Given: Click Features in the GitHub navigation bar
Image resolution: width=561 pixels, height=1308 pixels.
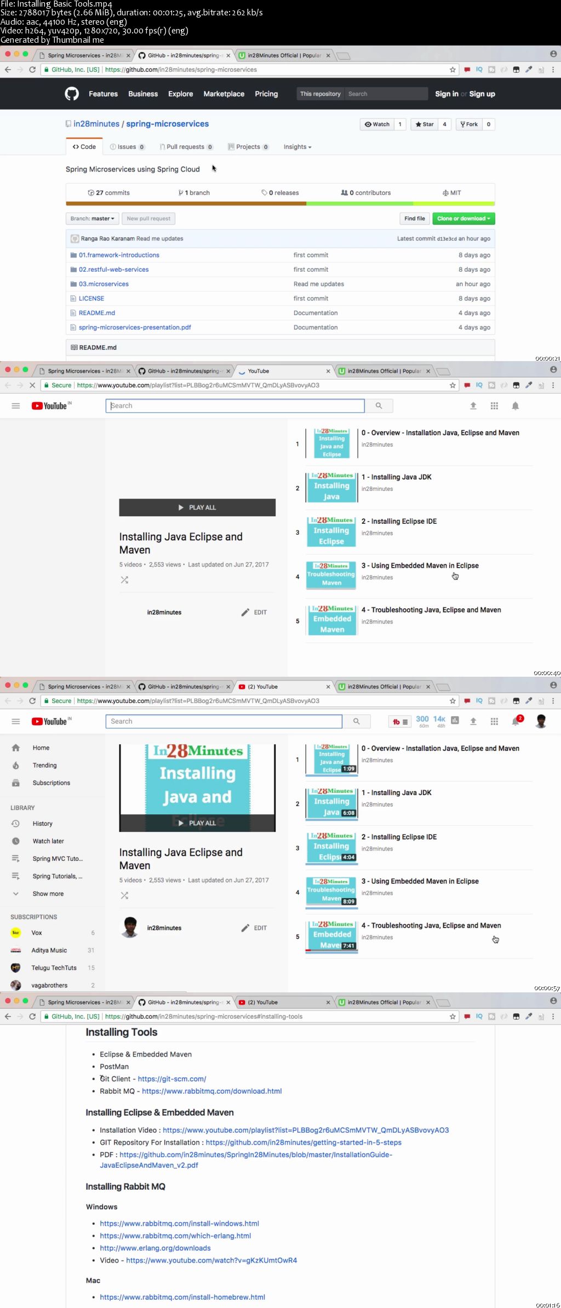Looking at the screenshot, I should pos(103,94).
